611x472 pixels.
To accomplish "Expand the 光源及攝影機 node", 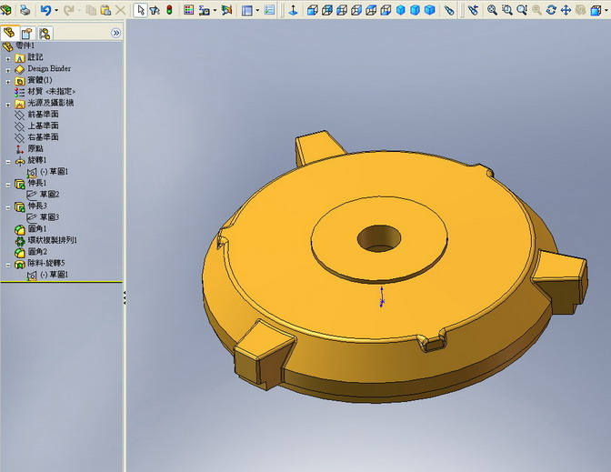I will pos(8,105).
